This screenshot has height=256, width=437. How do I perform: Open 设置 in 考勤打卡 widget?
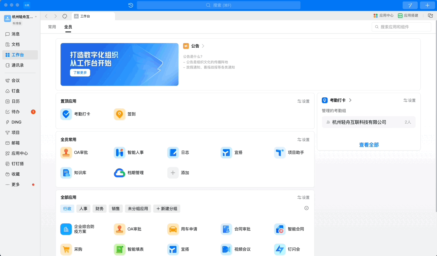coord(410,100)
